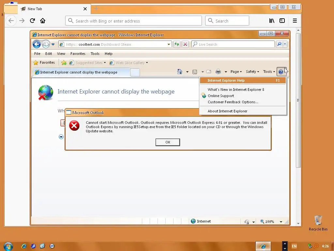Image resolution: width=334 pixels, height=251 pixels.
Task: Click OK in the Microsoft Outlook dialog
Action: 168,142
